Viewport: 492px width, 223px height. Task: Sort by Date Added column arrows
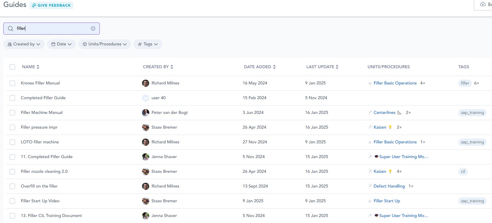tap(274, 67)
